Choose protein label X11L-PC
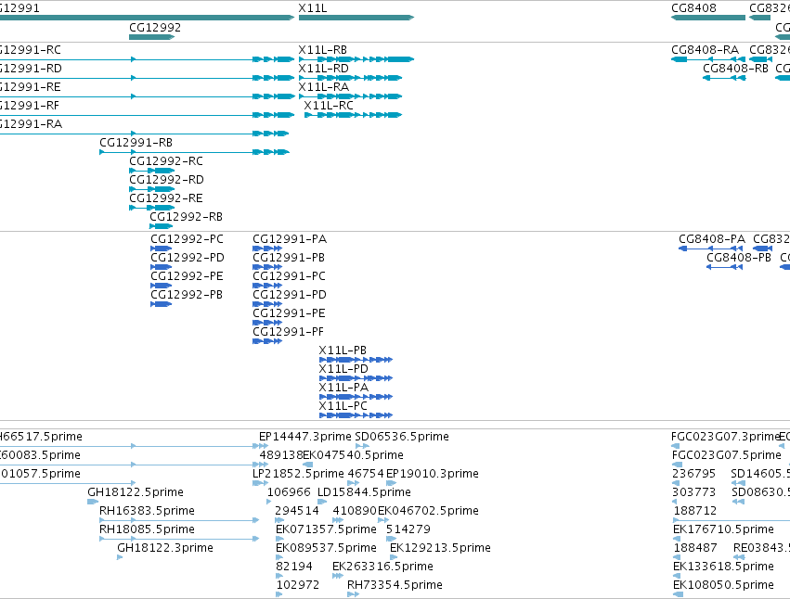The image size is (790, 599). (x=343, y=406)
